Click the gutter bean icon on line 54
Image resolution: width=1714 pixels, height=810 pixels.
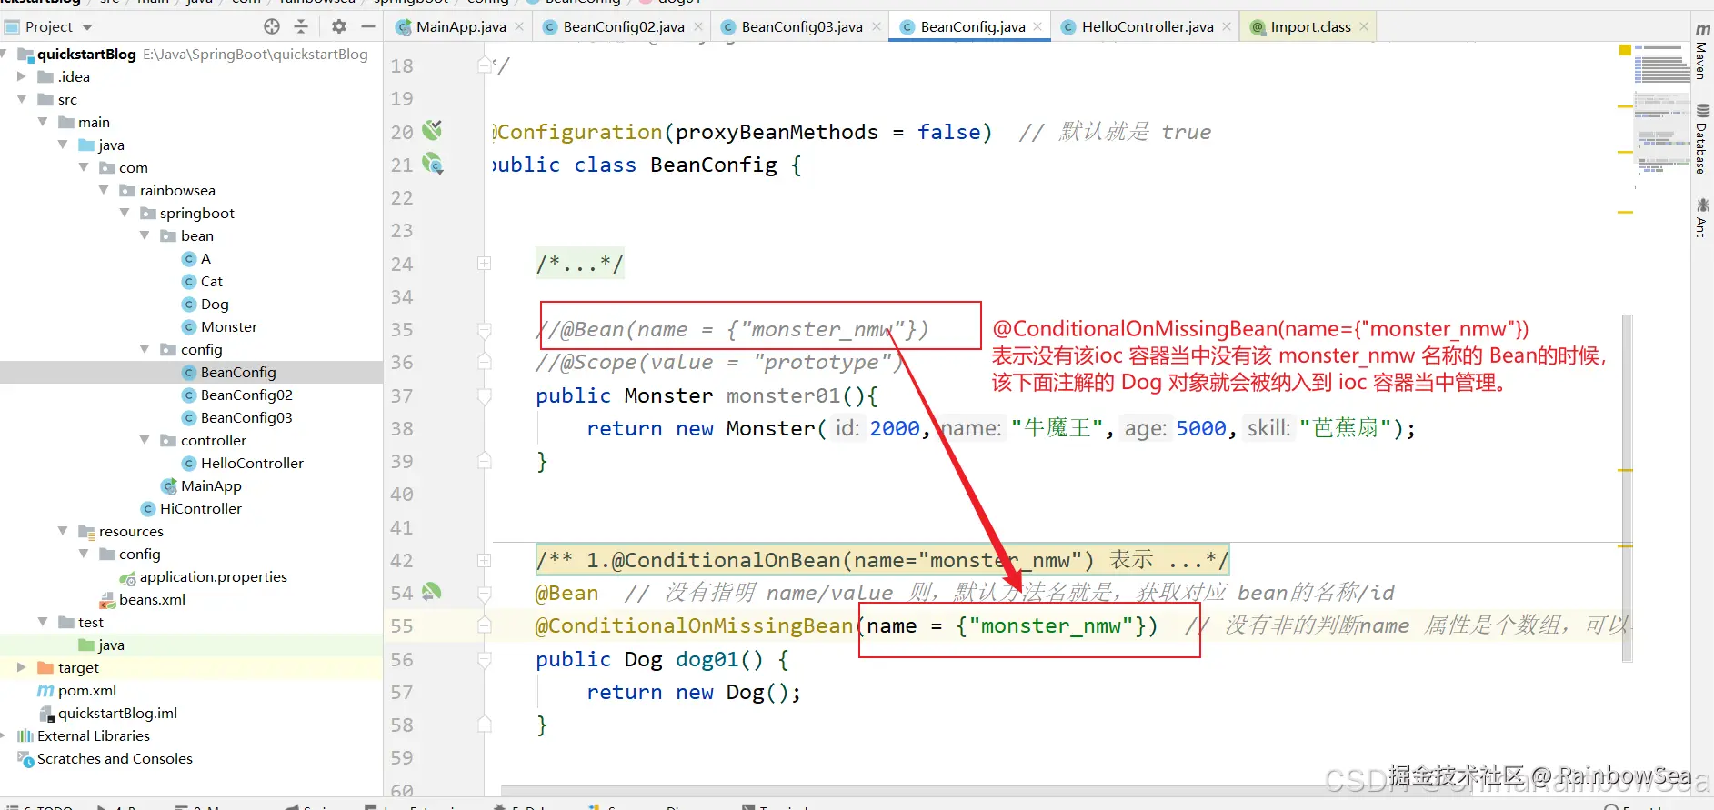[x=432, y=593]
